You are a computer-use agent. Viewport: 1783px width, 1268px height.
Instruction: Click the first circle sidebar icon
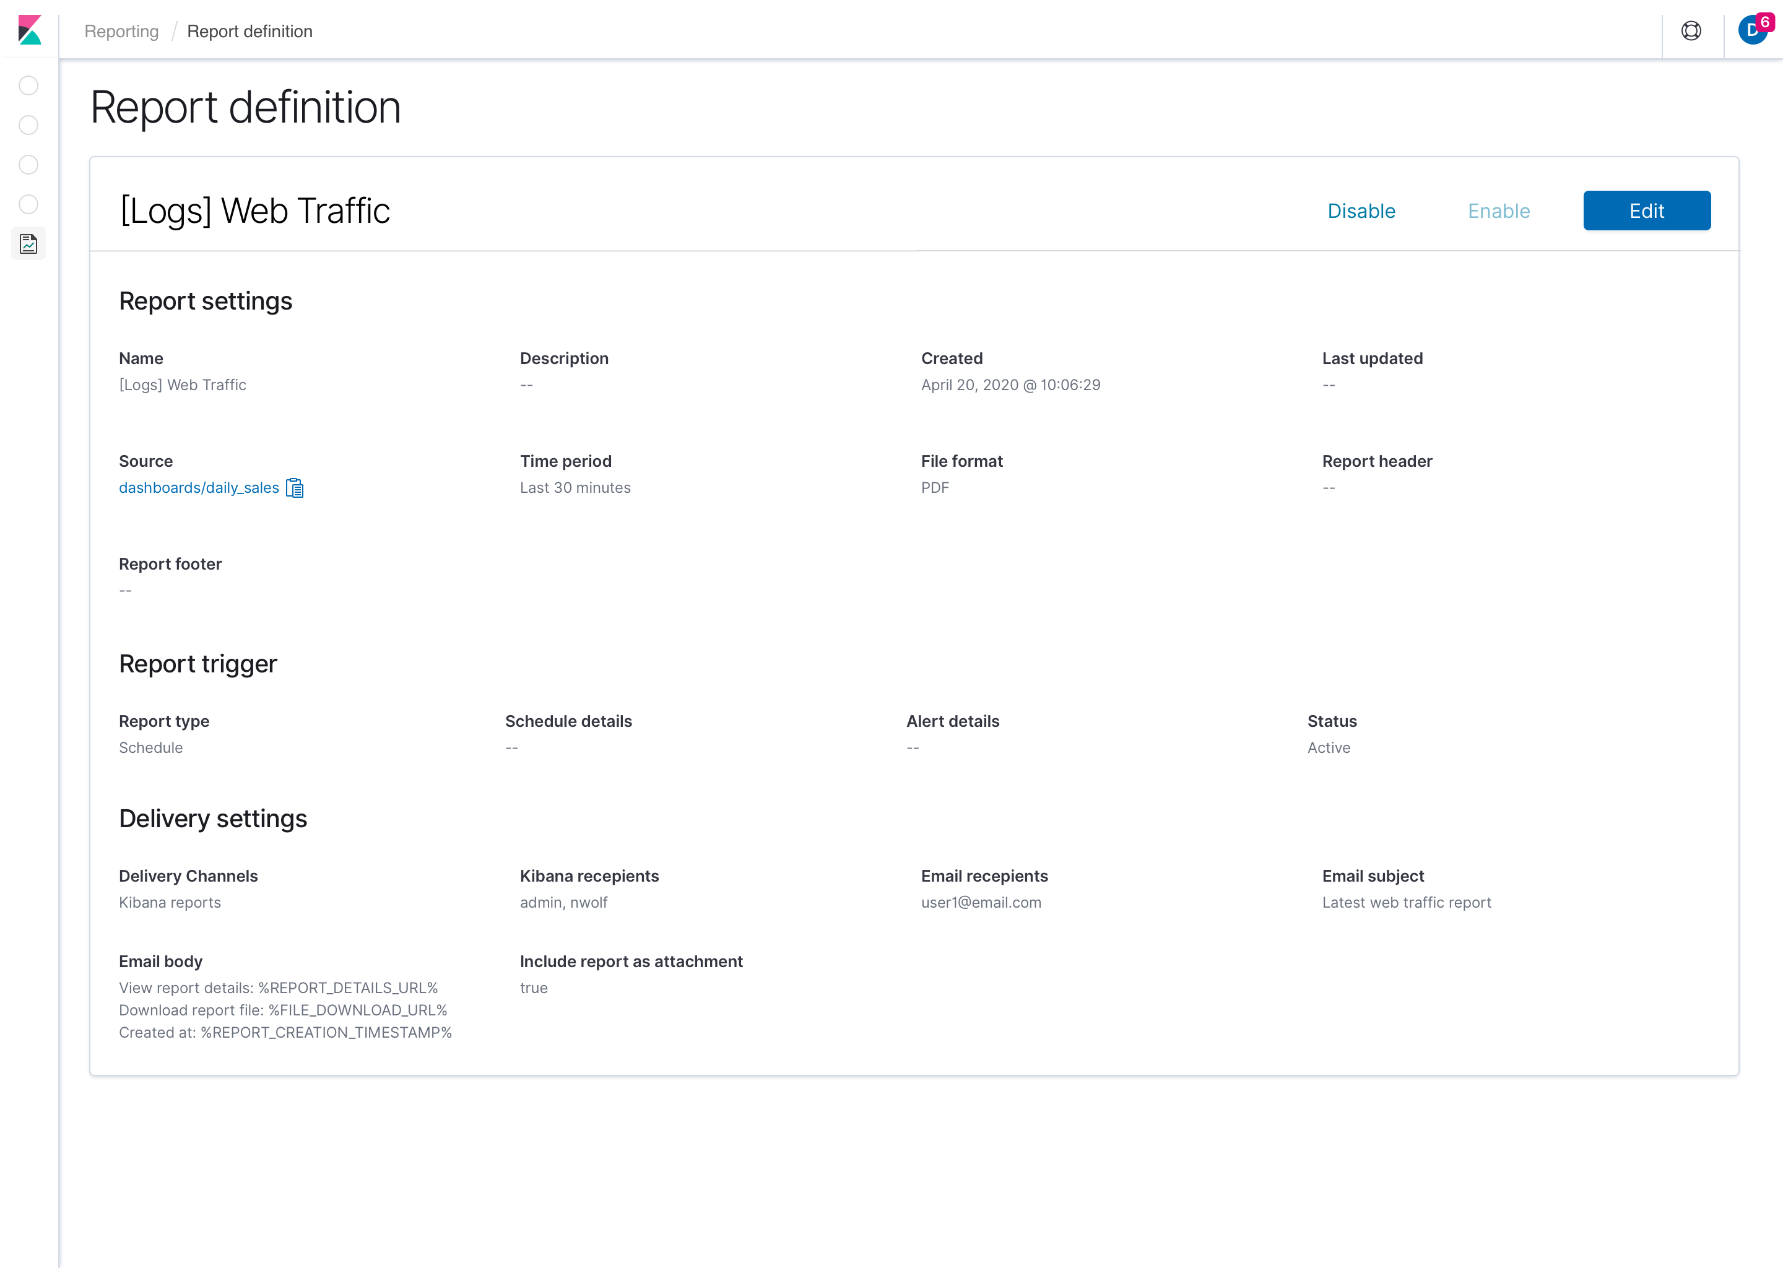(x=29, y=85)
